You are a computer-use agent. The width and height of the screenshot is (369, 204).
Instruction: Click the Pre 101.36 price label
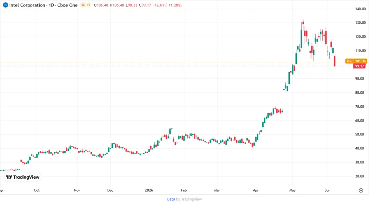click(x=356, y=61)
